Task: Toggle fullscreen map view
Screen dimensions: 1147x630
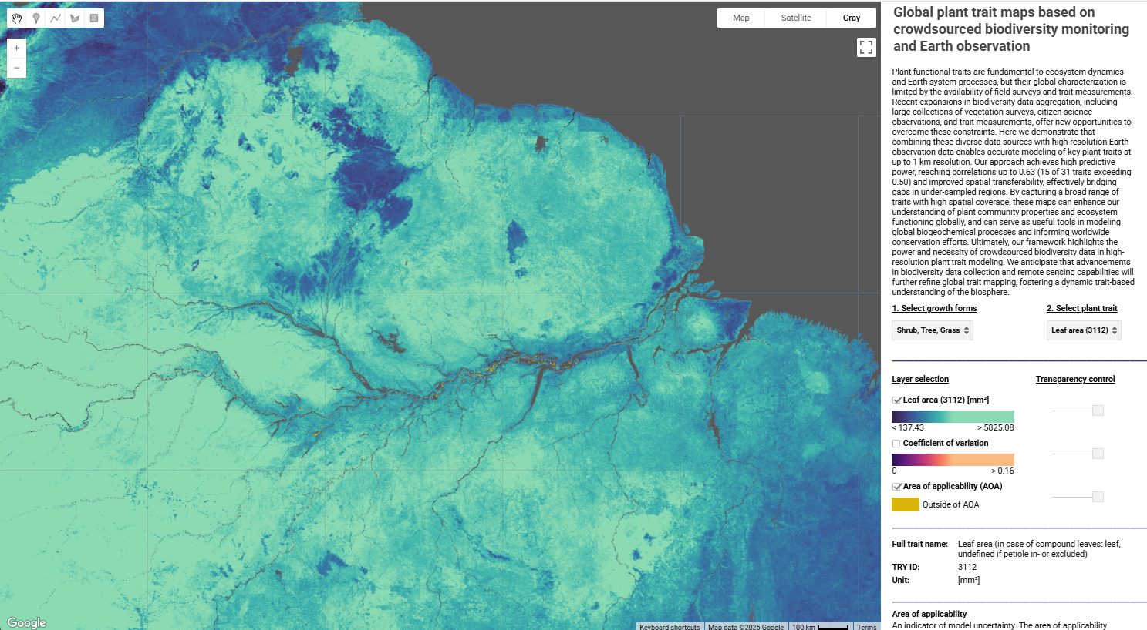Action: [866, 47]
